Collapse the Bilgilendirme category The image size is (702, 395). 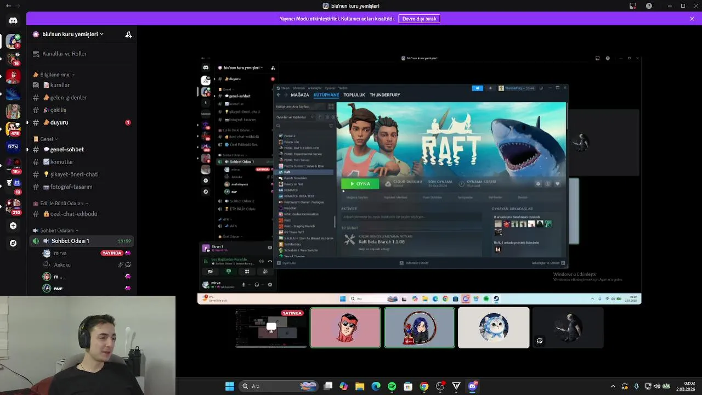(54, 75)
